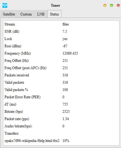Click the yellow minimize window button
This screenshot has height=148, width=121.
pyautogui.click(x=105, y=5)
